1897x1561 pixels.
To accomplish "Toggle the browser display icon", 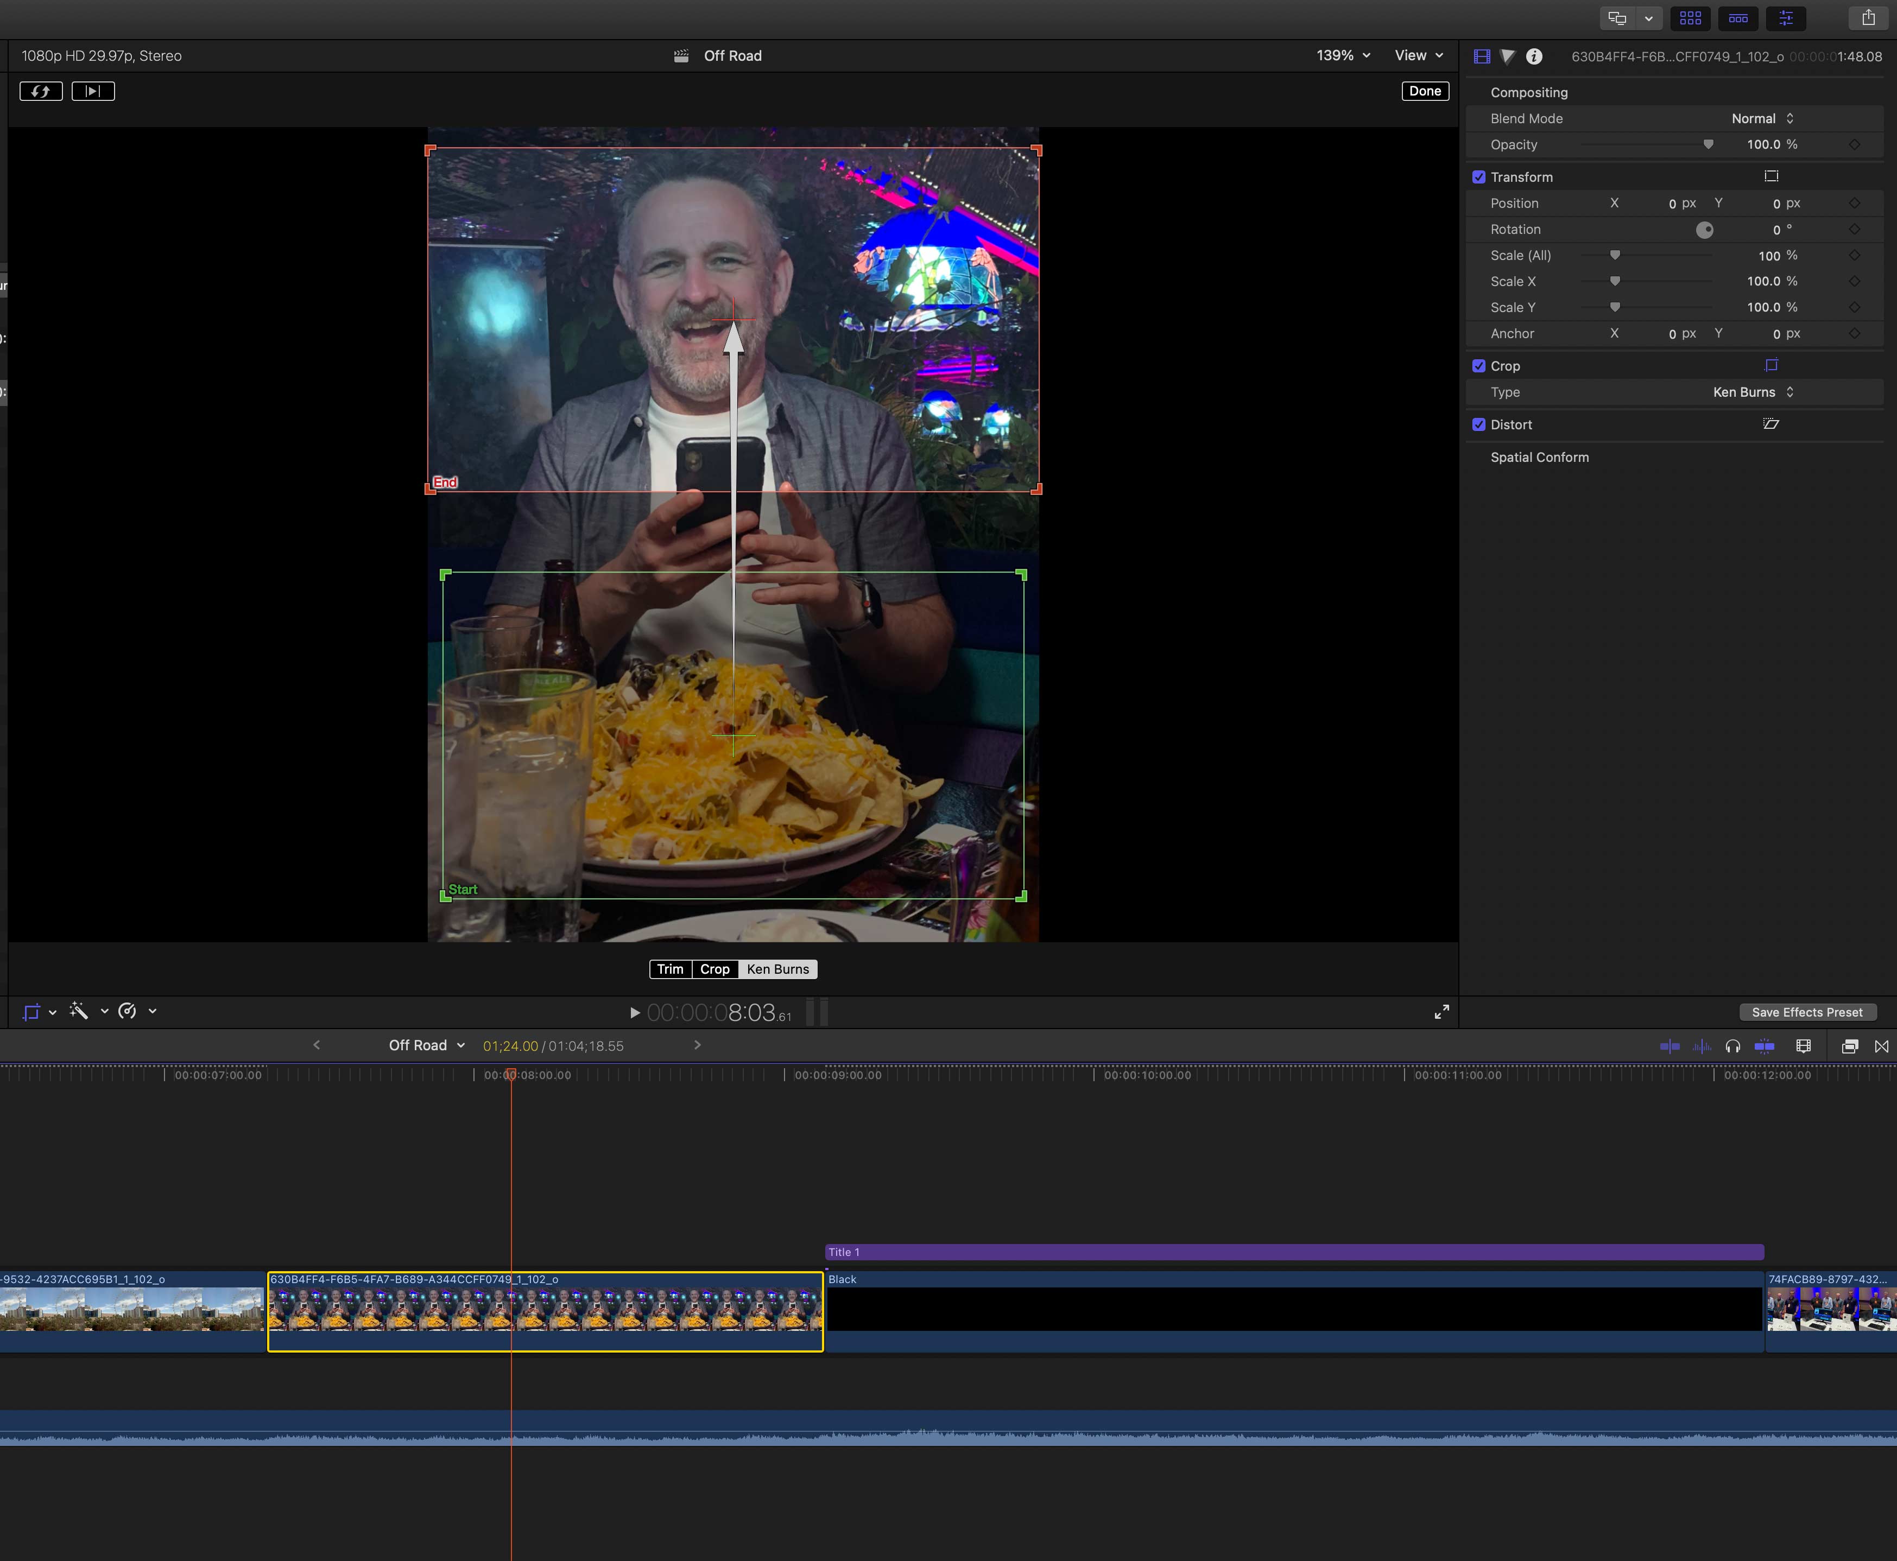I will tap(1690, 18).
